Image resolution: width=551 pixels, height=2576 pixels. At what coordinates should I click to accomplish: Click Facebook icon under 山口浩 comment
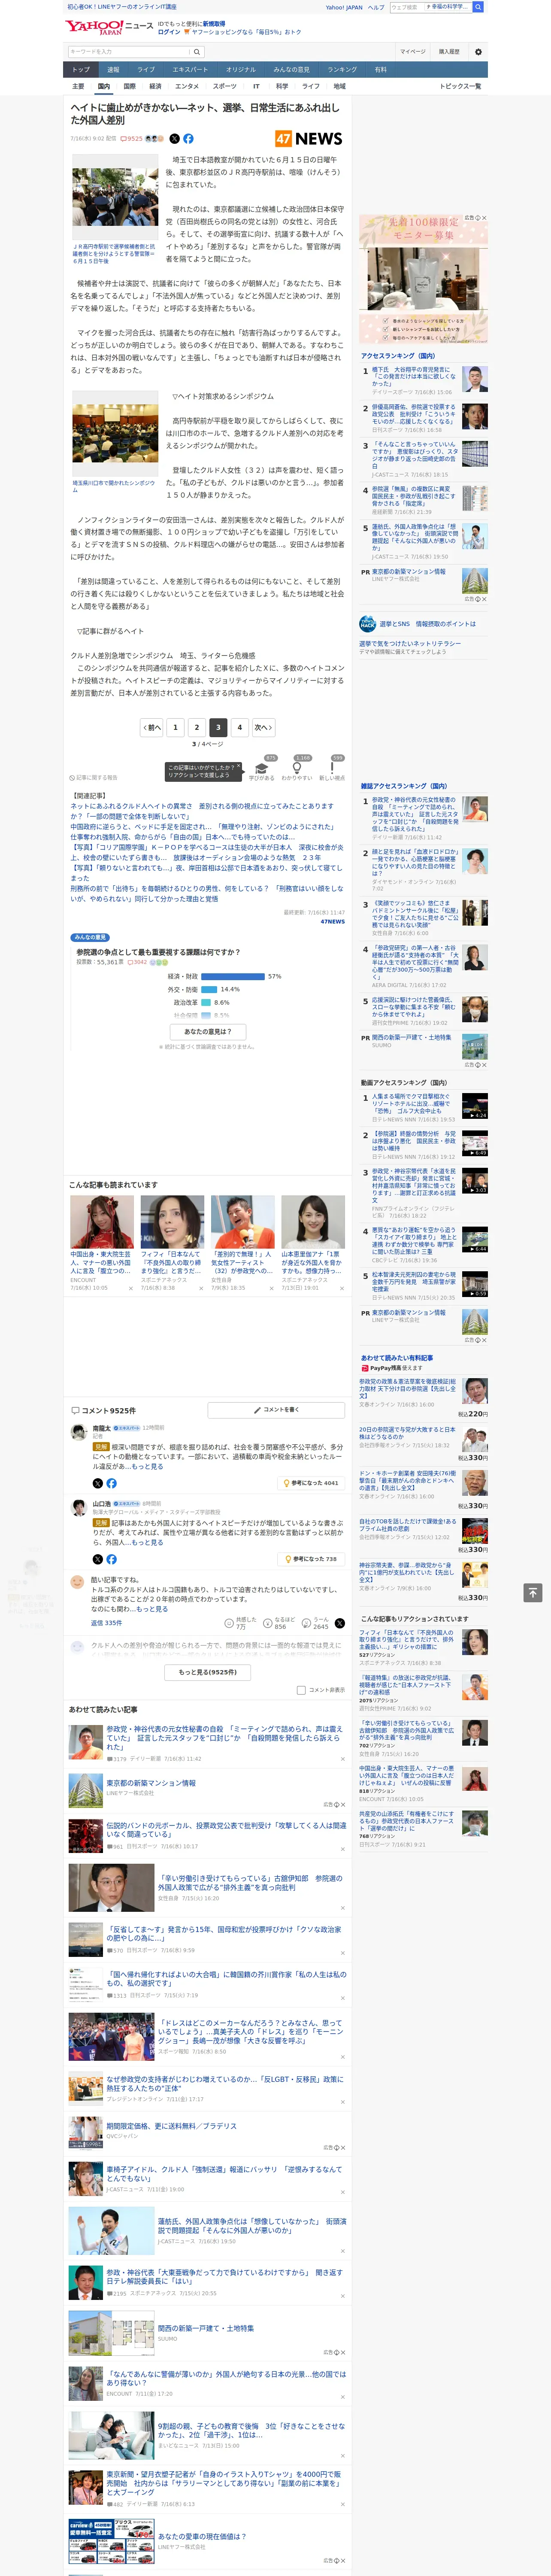pyautogui.click(x=111, y=1559)
